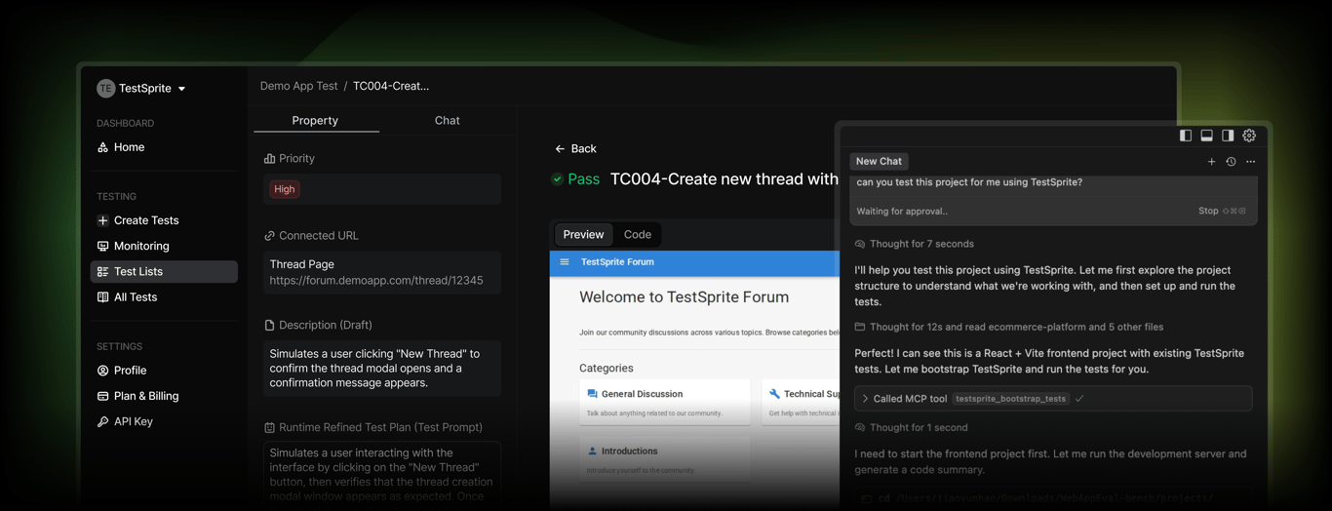Screen dimensions: 1332x511
Task: Open the Introductions category card
Action: pos(664,458)
